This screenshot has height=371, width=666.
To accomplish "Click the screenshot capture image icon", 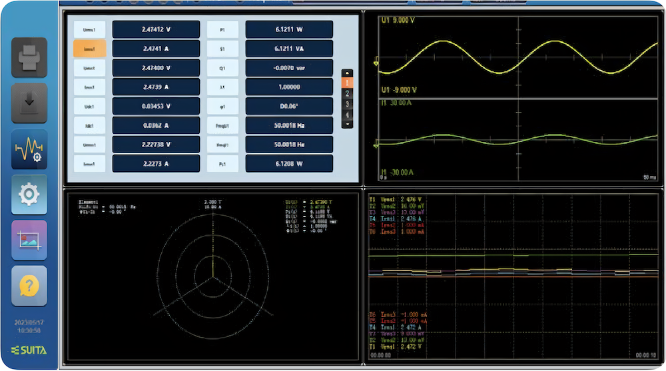I will coord(29,240).
